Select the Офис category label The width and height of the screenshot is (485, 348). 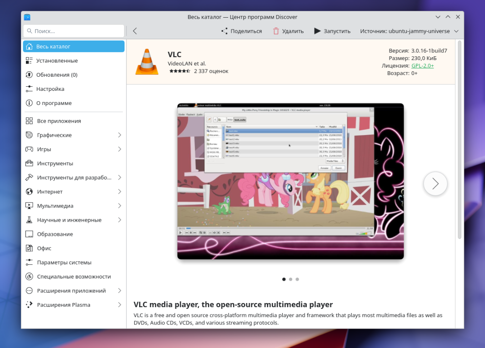[x=44, y=248]
